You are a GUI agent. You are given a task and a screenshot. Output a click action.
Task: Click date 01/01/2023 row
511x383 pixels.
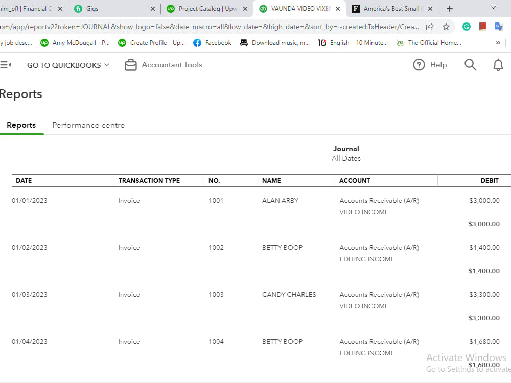pos(29,201)
